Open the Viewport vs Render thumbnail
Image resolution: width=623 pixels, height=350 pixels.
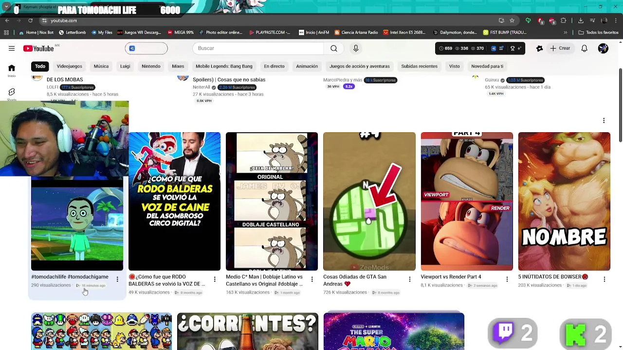[467, 201]
